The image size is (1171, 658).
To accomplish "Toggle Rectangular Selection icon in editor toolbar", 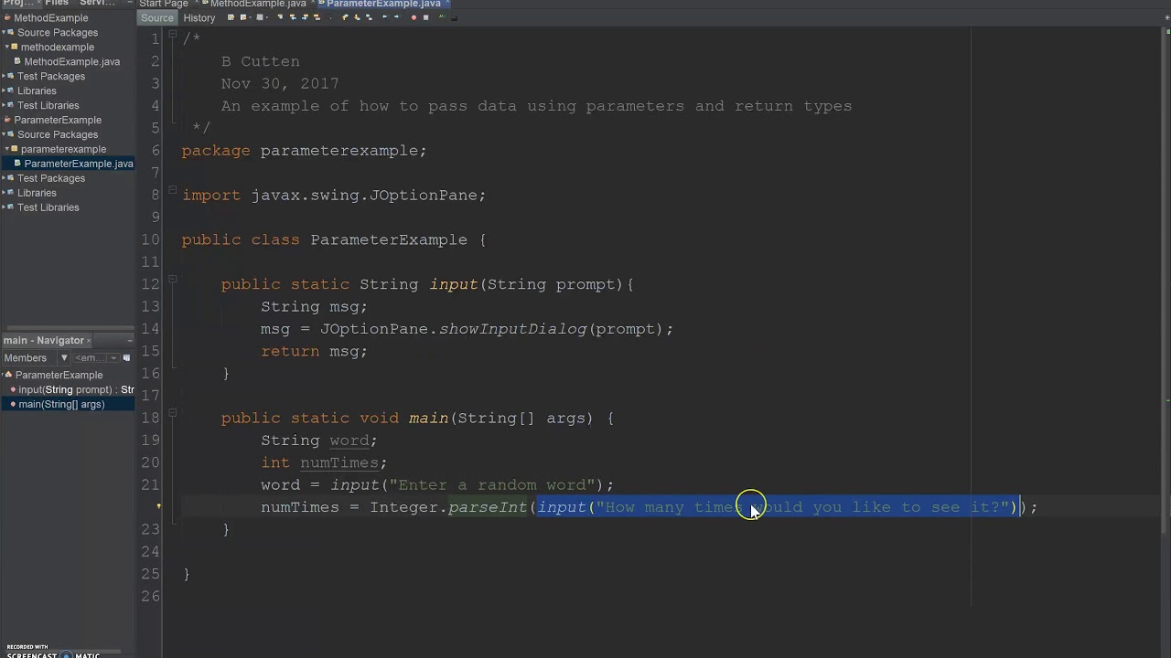I will [328, 17].
